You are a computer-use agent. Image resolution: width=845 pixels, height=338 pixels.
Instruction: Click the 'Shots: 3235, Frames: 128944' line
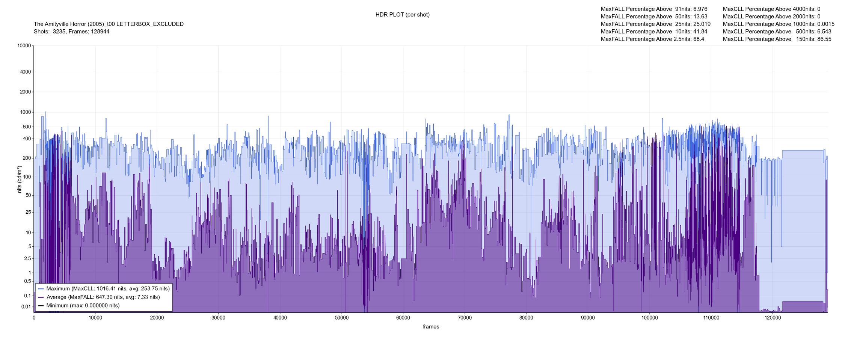click(x=71, y=32)
